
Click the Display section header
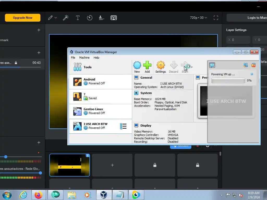146,126
